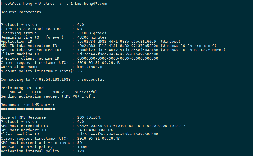Click the Protocol version 6.0 value
The image size is (253, 156).
(x=80, y=25)
